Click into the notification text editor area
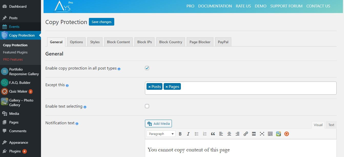The height and width of the screenshot is (157, 344). [x=241, y=148]
